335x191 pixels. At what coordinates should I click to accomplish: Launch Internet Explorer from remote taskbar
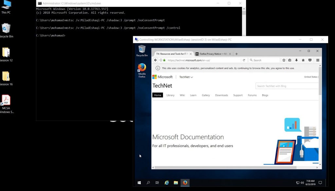[167, 183]
